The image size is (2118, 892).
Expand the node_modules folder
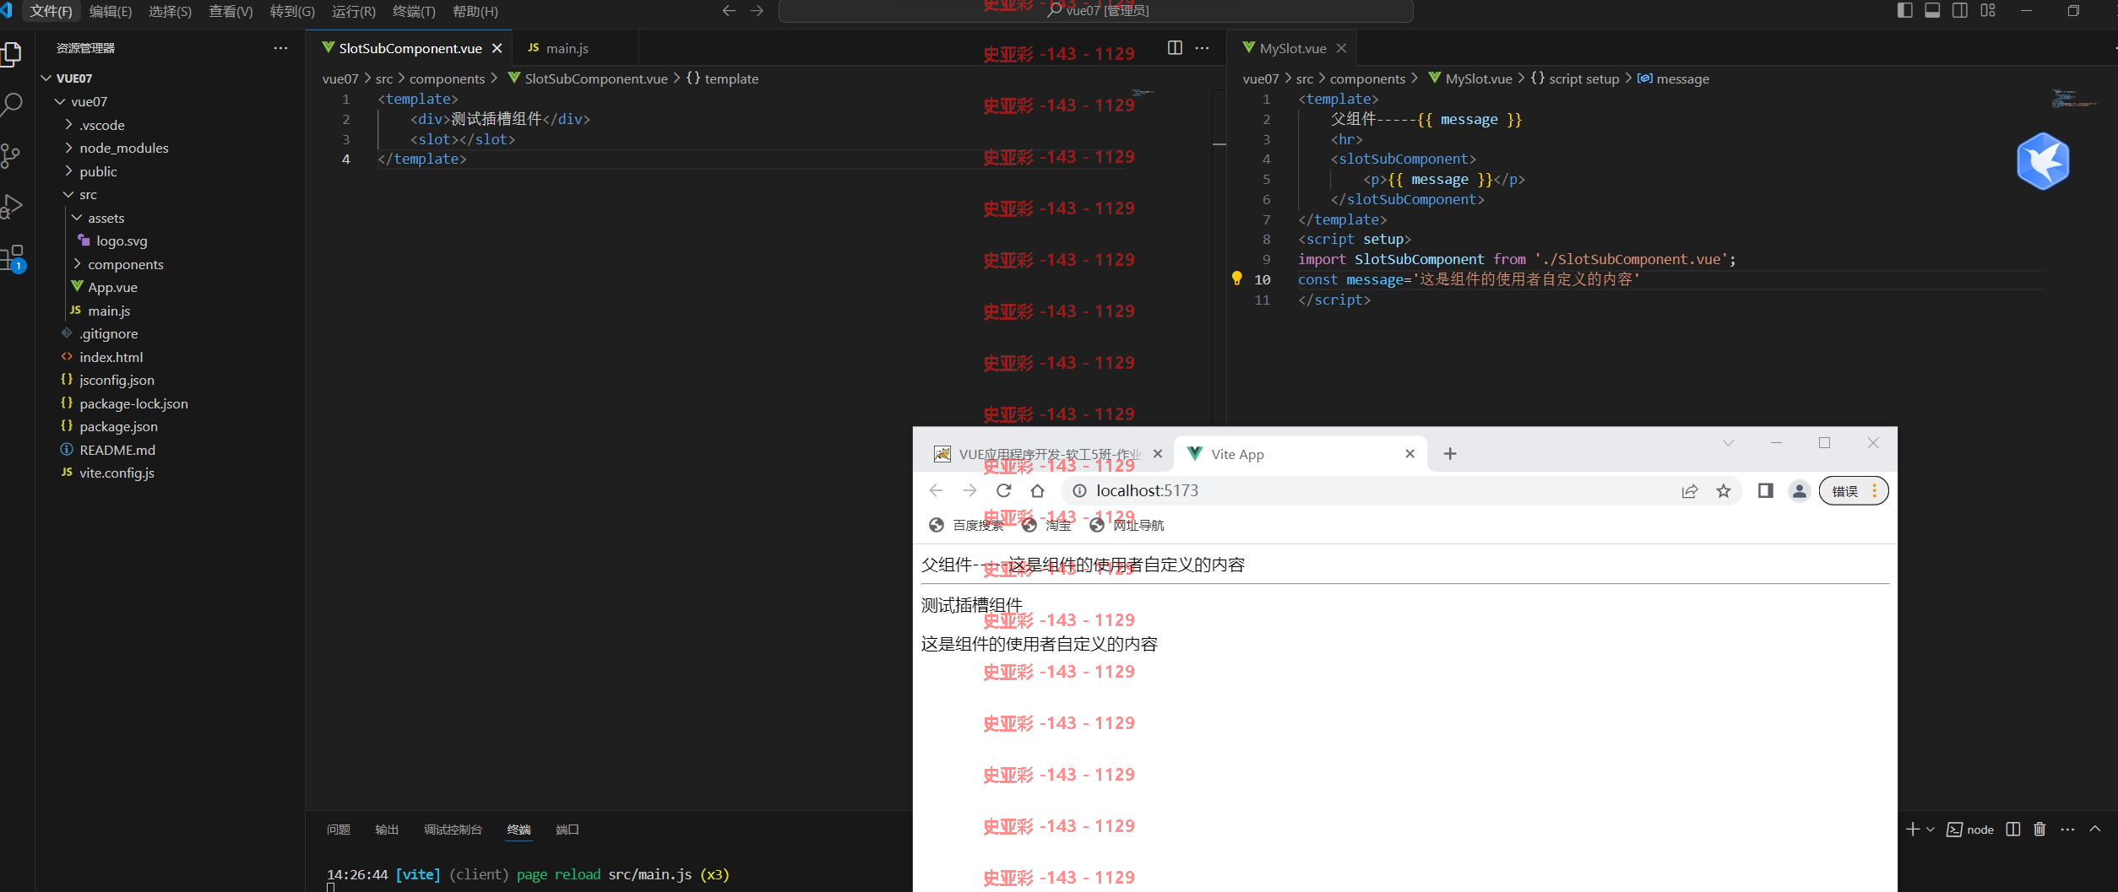(x=68, y=148)
